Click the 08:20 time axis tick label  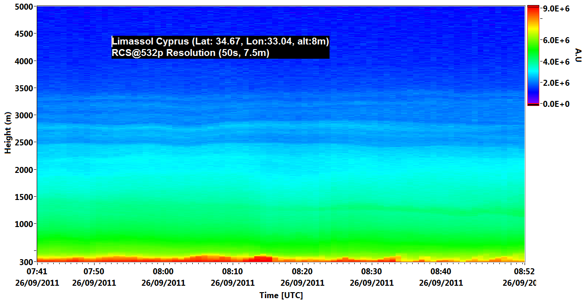[x=302, y=272]
